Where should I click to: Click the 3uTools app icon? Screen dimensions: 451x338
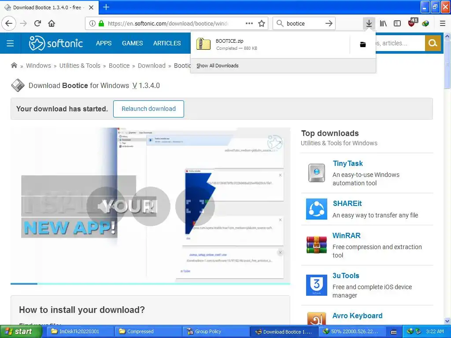click(316, 285)
